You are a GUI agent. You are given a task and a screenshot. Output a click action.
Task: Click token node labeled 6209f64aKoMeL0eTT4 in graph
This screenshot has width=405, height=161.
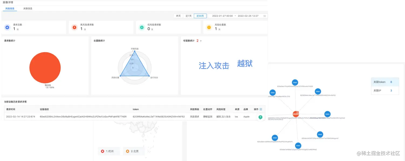click(x=318, y=92)
